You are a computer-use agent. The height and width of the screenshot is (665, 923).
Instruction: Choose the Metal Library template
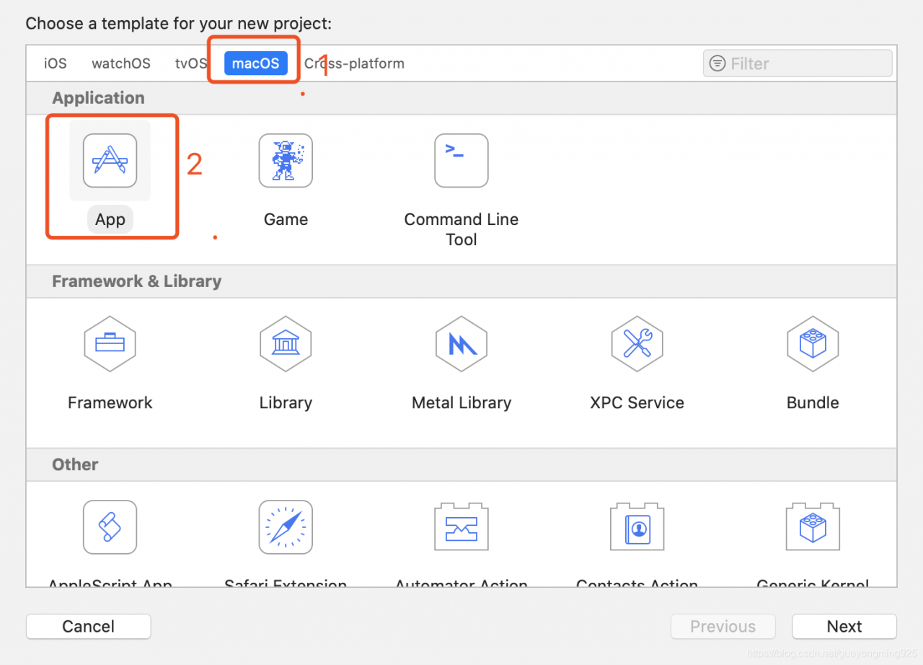(x=461, y=344)
